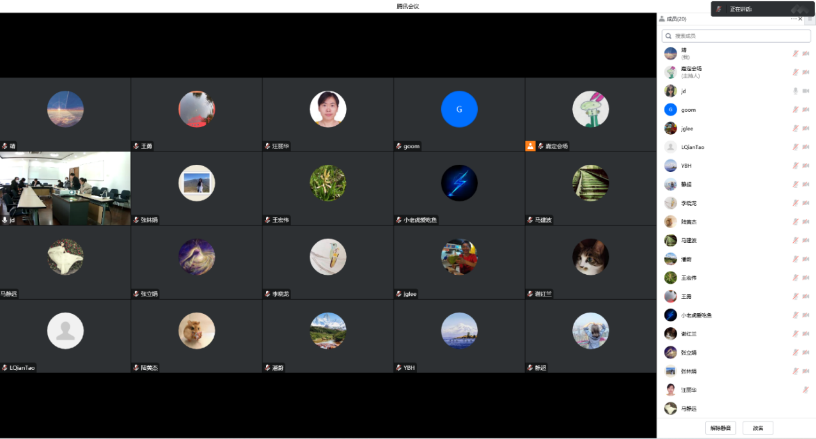816x439 pixels.
Task: Click the camera-off icon for LQianTao
Action: (x=806, y=147)
